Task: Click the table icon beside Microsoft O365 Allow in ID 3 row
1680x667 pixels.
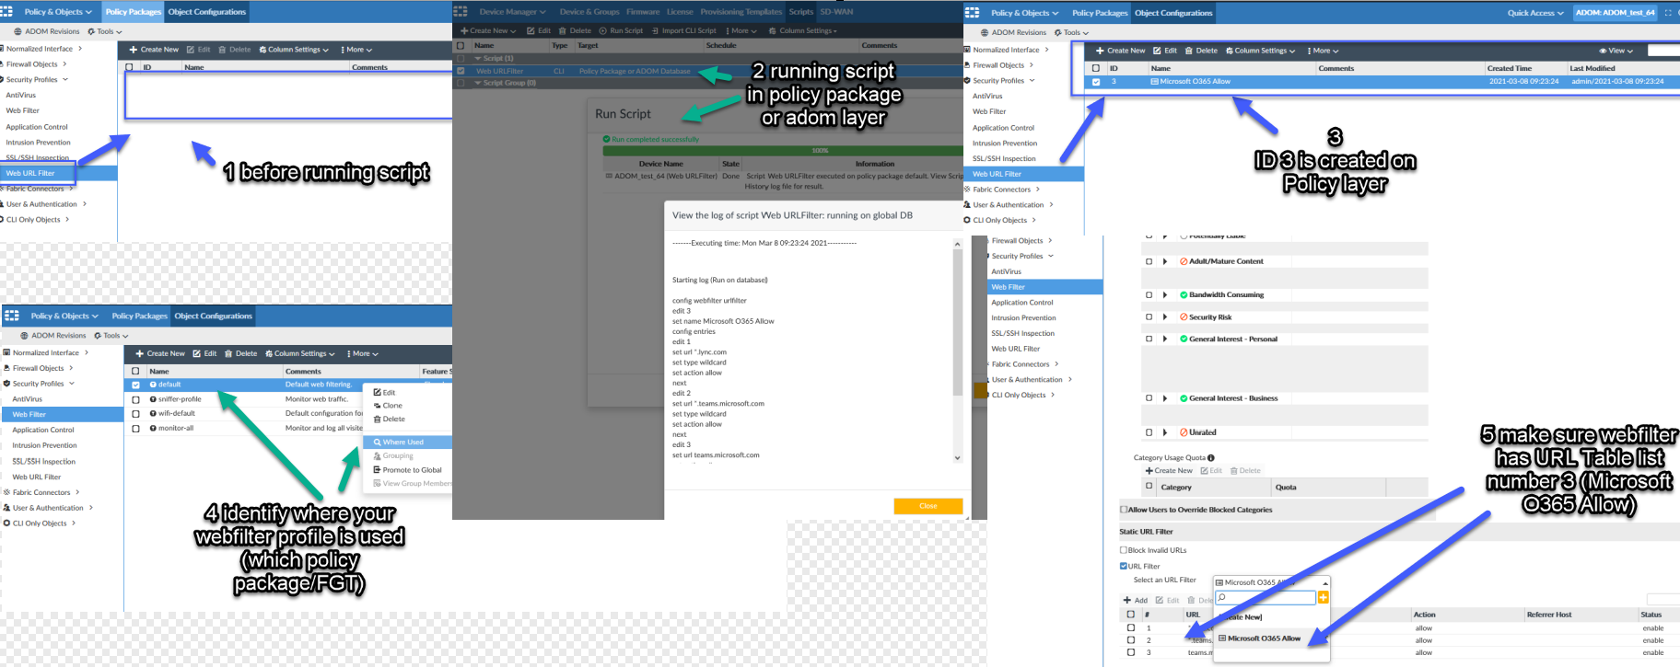Action: point(1154,82)
